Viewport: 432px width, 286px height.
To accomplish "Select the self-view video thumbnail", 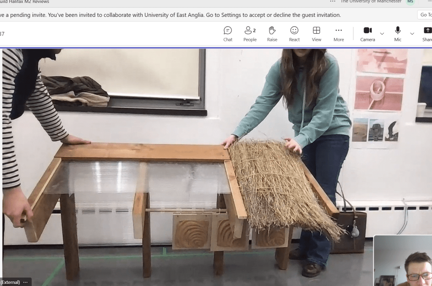I will tap(403, 261).
